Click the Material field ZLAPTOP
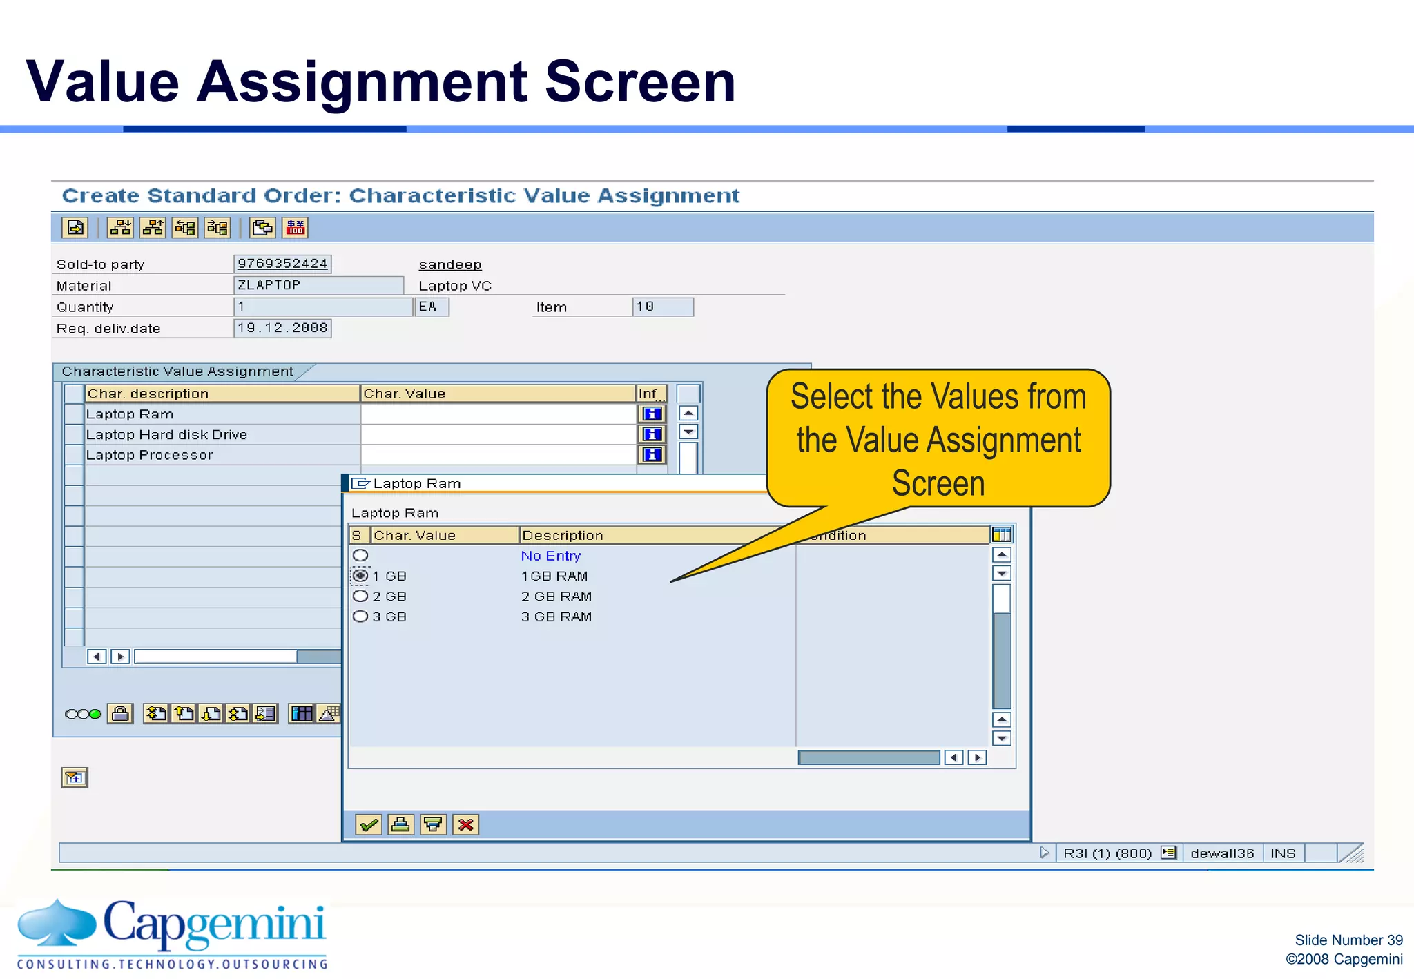 319,285
